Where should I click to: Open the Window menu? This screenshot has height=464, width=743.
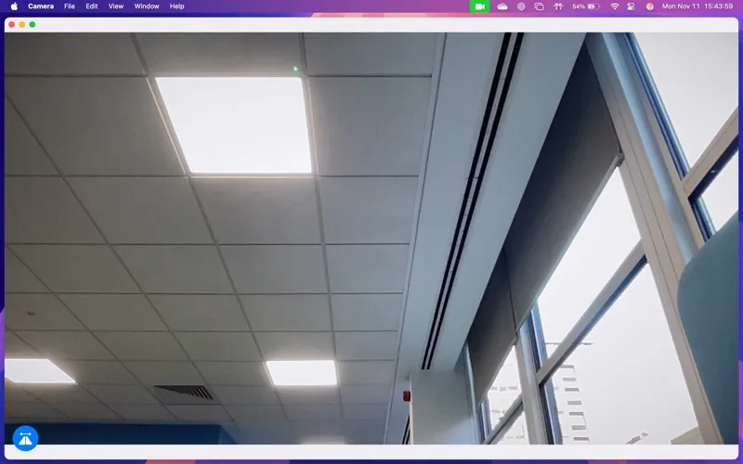pyautogui.click(x=147, y=6)
